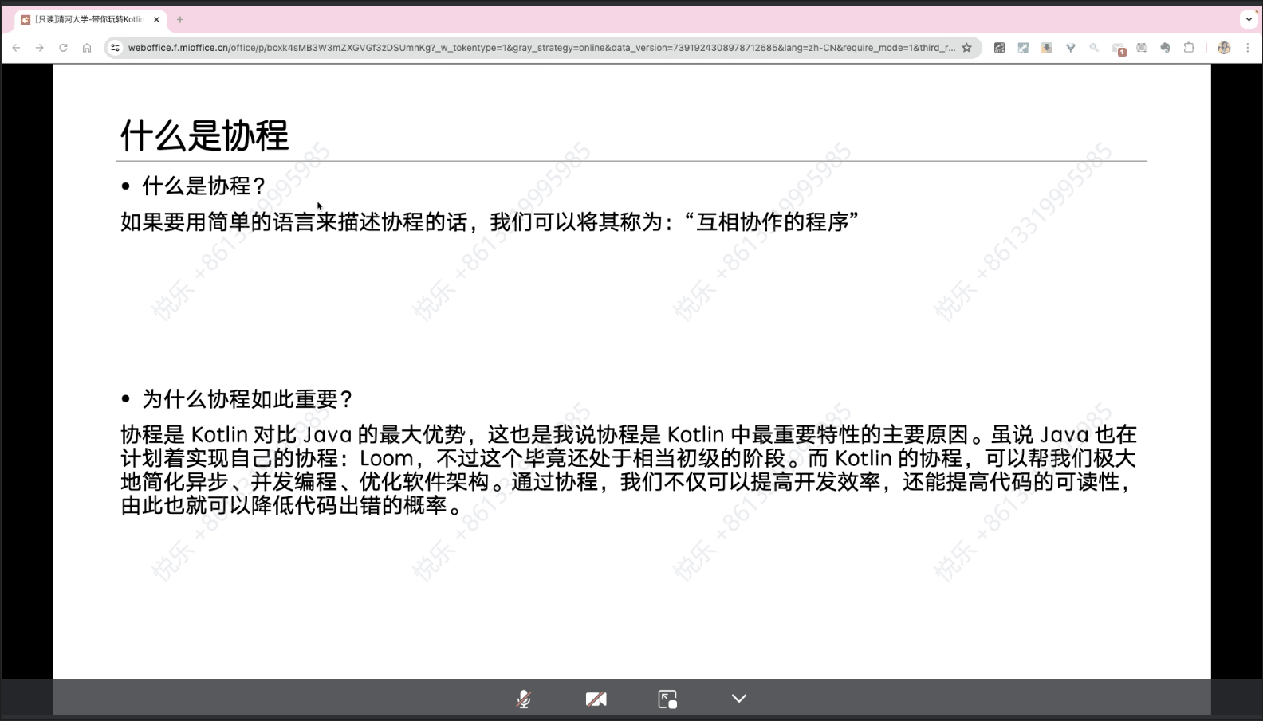Reload the current page
Viewport: 1263px width, 721px height.
63,48
